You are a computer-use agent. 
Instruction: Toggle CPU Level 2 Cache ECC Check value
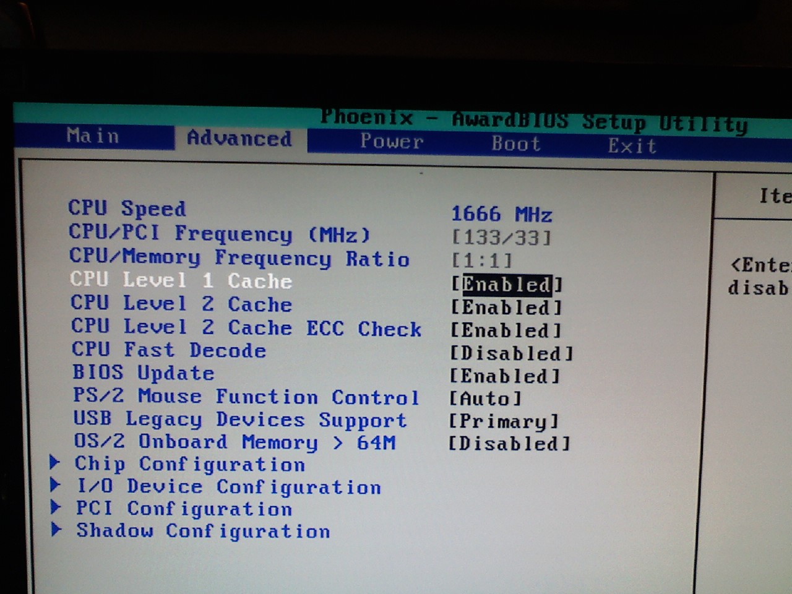click(506, 330)
